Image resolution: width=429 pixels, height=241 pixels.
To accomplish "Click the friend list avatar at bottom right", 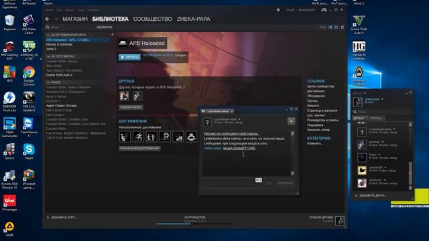I will click(340, 220).
